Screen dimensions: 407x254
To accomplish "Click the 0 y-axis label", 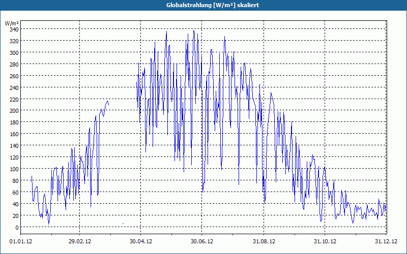I will pos(17,227).
